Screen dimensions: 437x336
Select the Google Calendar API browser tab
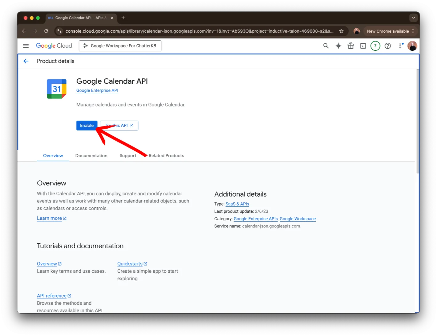click(81, 18)
